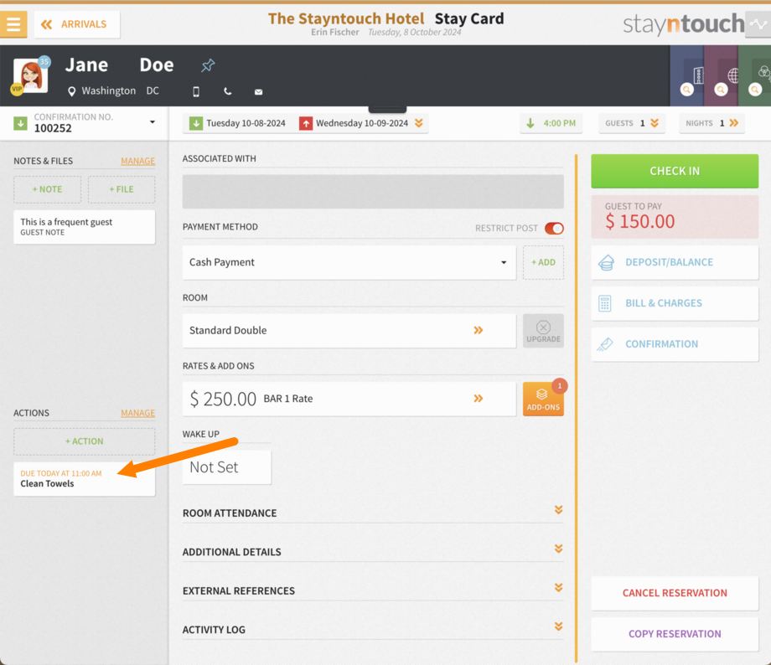Open the activity pulse icon top right
The image size is (771, 665).
click(x=758, y=24)
